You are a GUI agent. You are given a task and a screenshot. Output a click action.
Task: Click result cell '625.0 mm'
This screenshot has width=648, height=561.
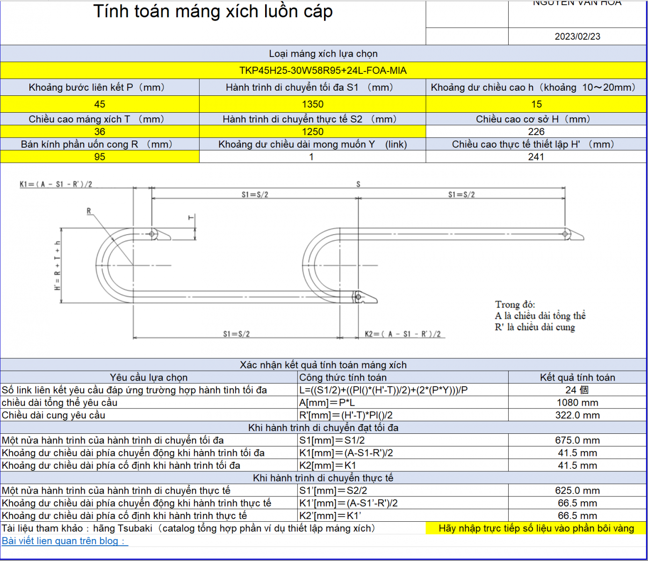(x=577, y=490)
